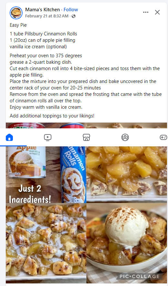Click the February 21 at 8:32 AM timestamp
168x286 pixels.
[47, 16]
